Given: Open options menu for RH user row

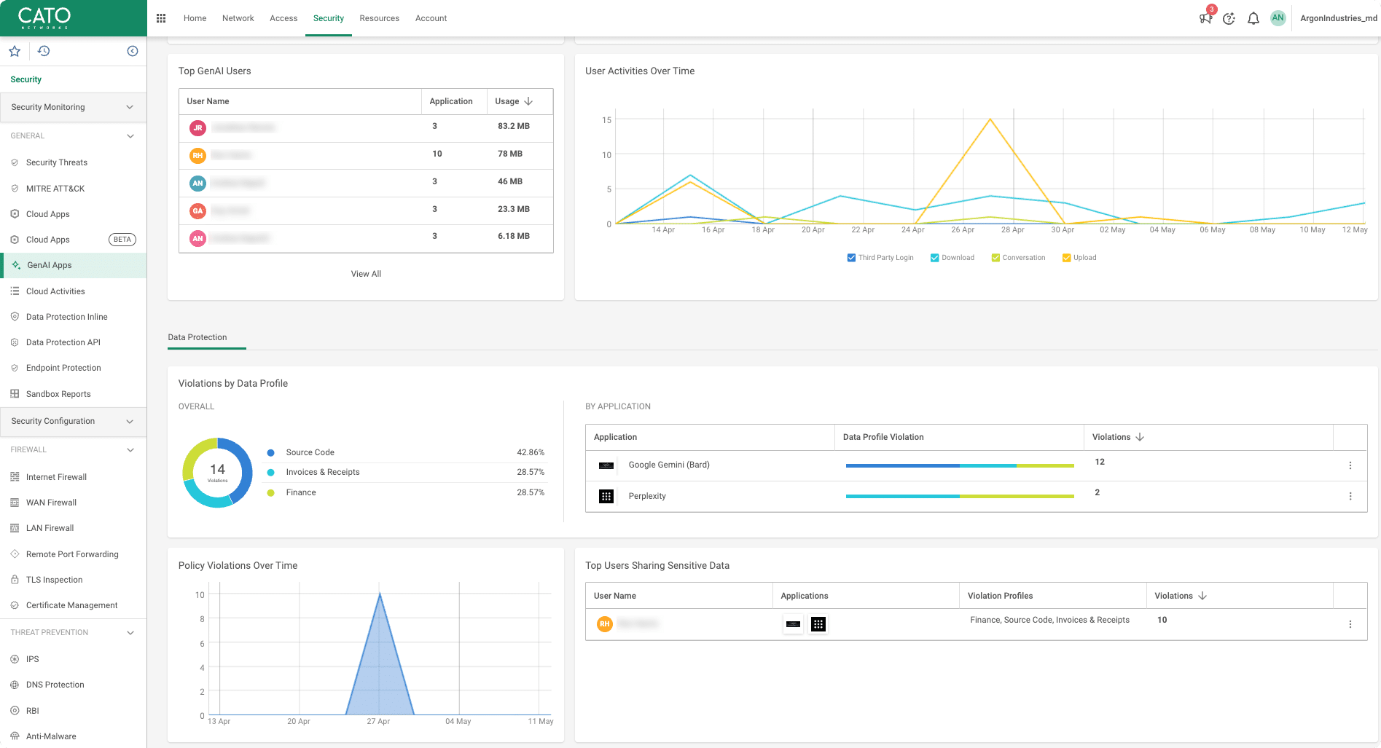Looking at the screenshot, I should [x=1350, y=624].
